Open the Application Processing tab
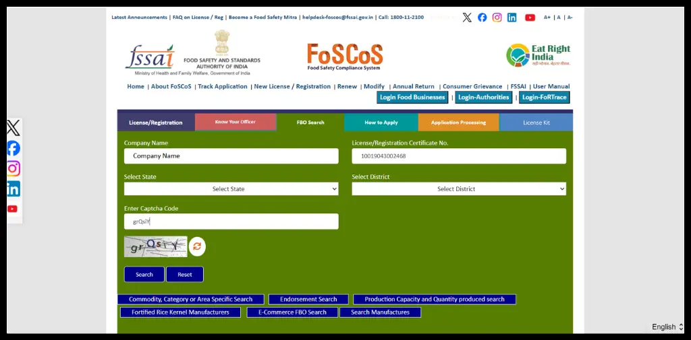The width and height of the screenshot is (691, 340). click(458, 123)
